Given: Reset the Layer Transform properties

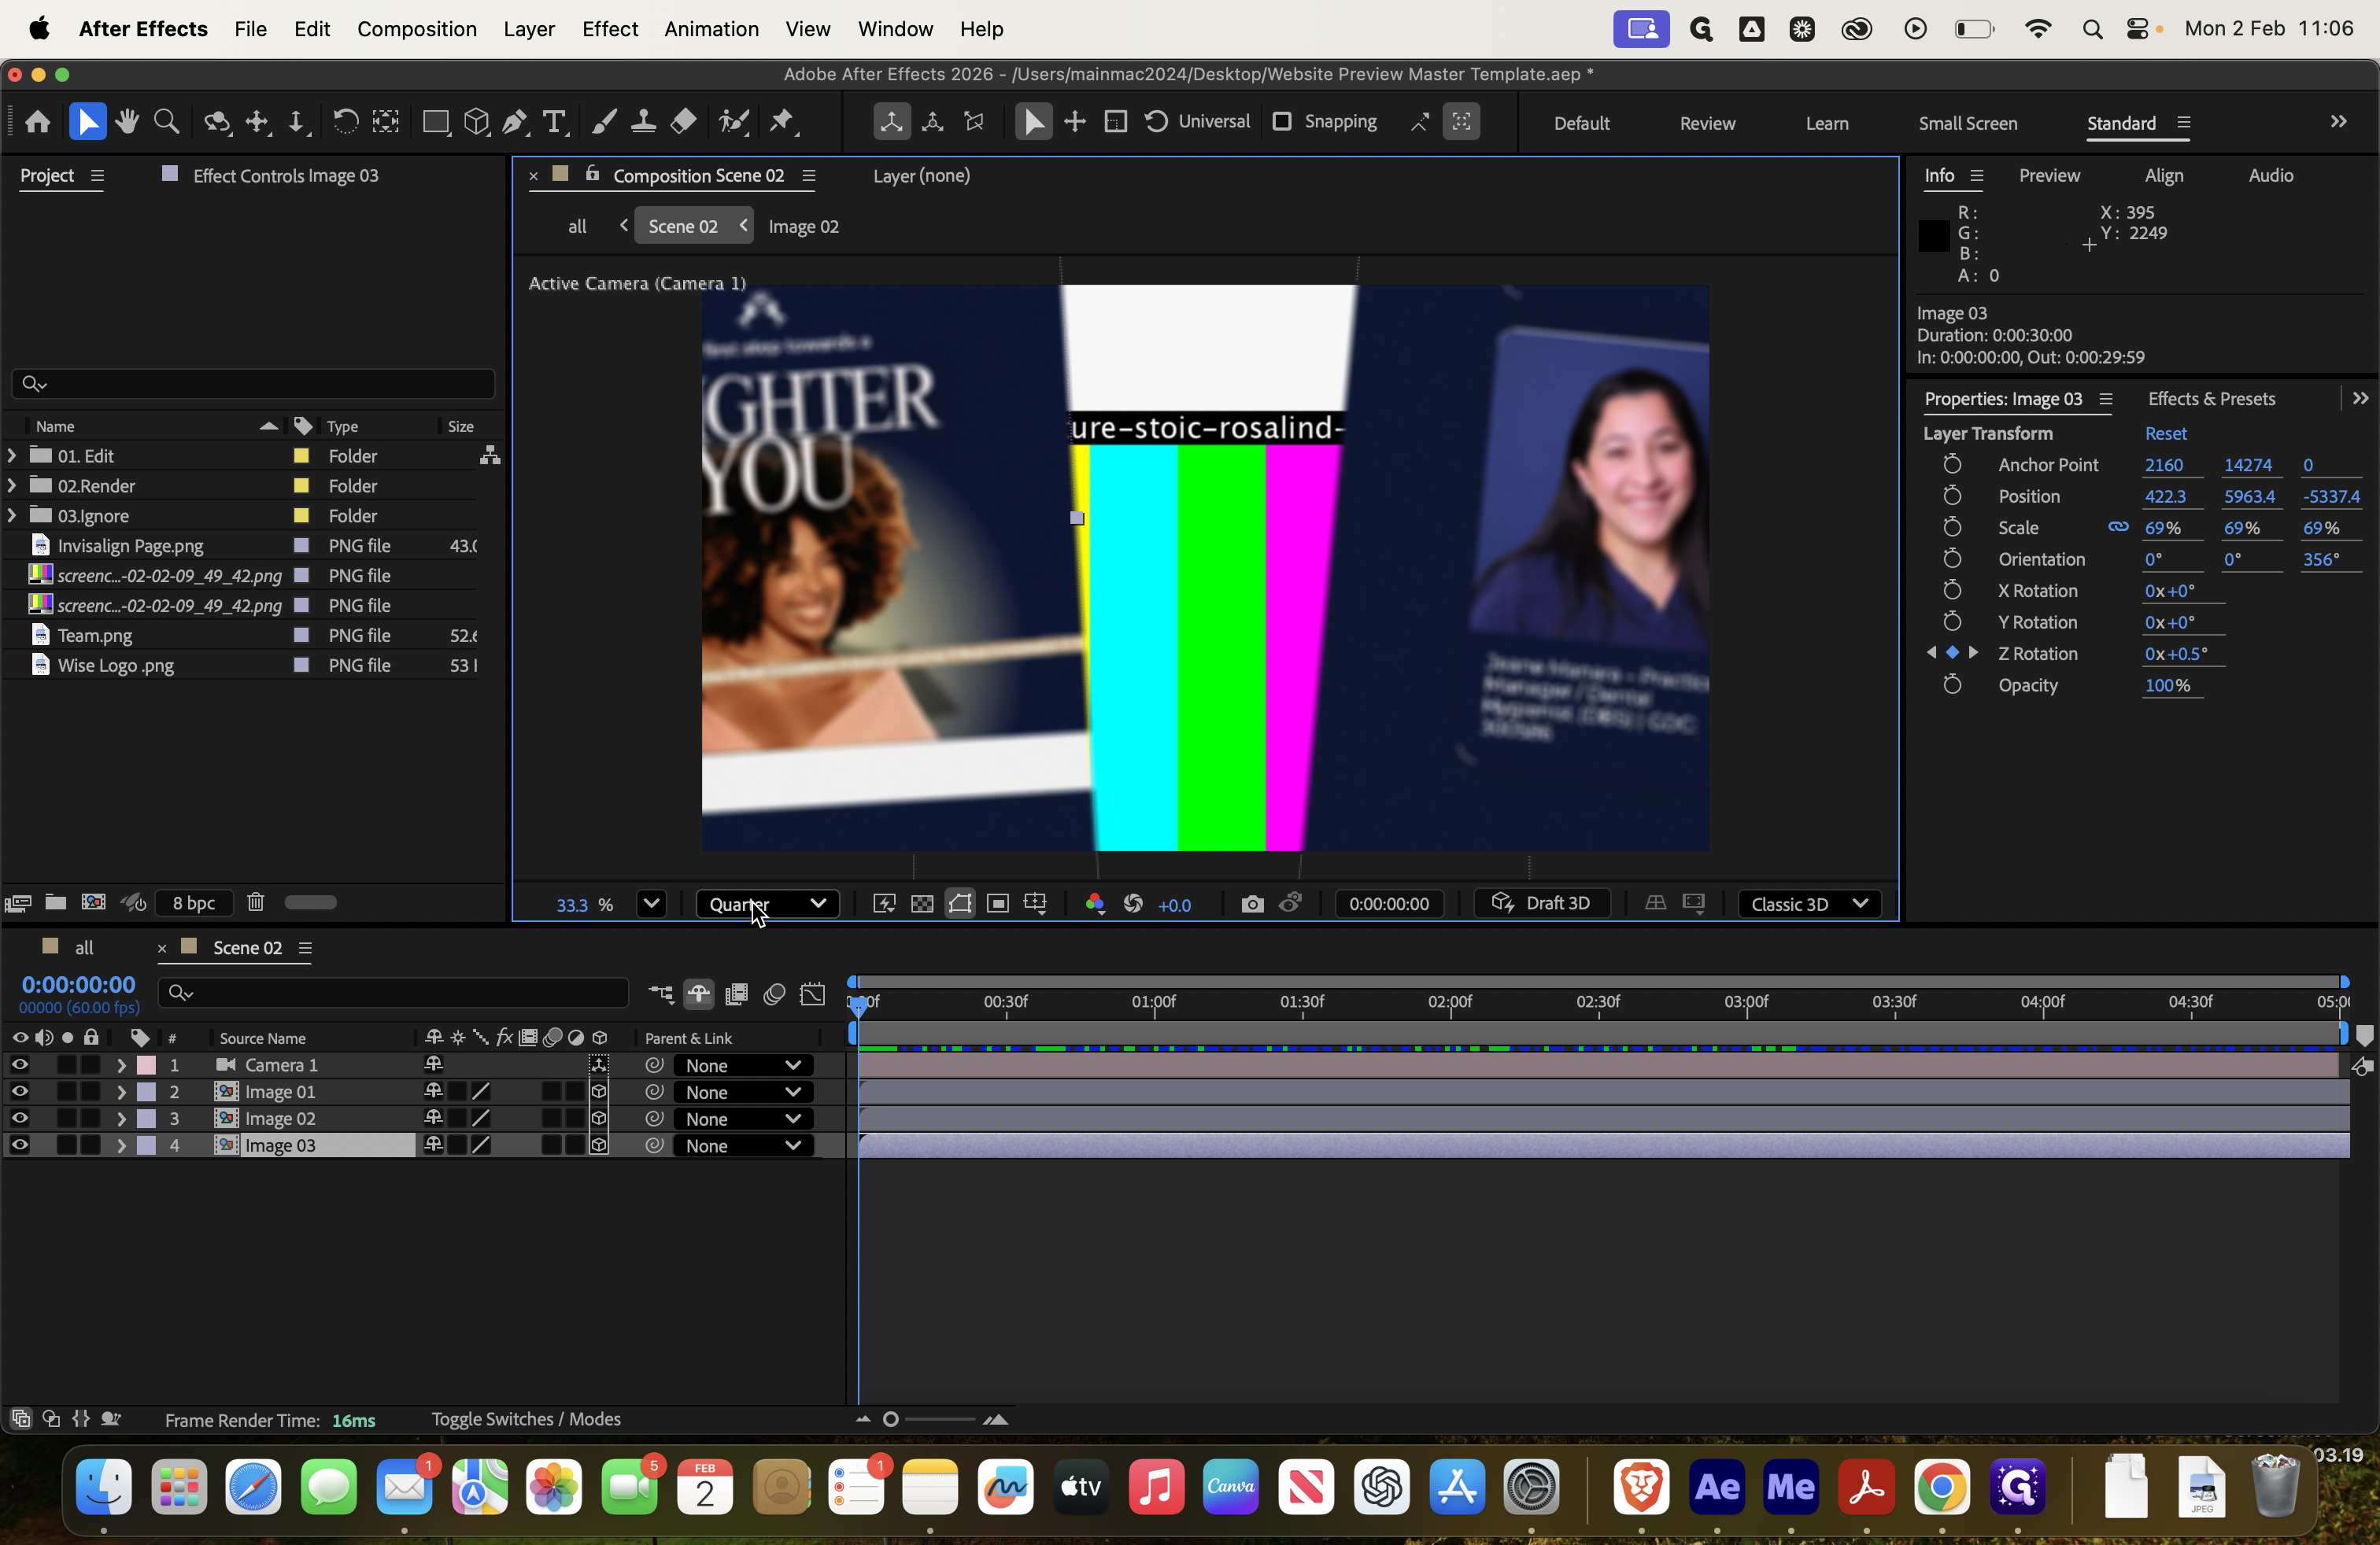Looking at the screenshot, I should click(x=2166, y=433).
